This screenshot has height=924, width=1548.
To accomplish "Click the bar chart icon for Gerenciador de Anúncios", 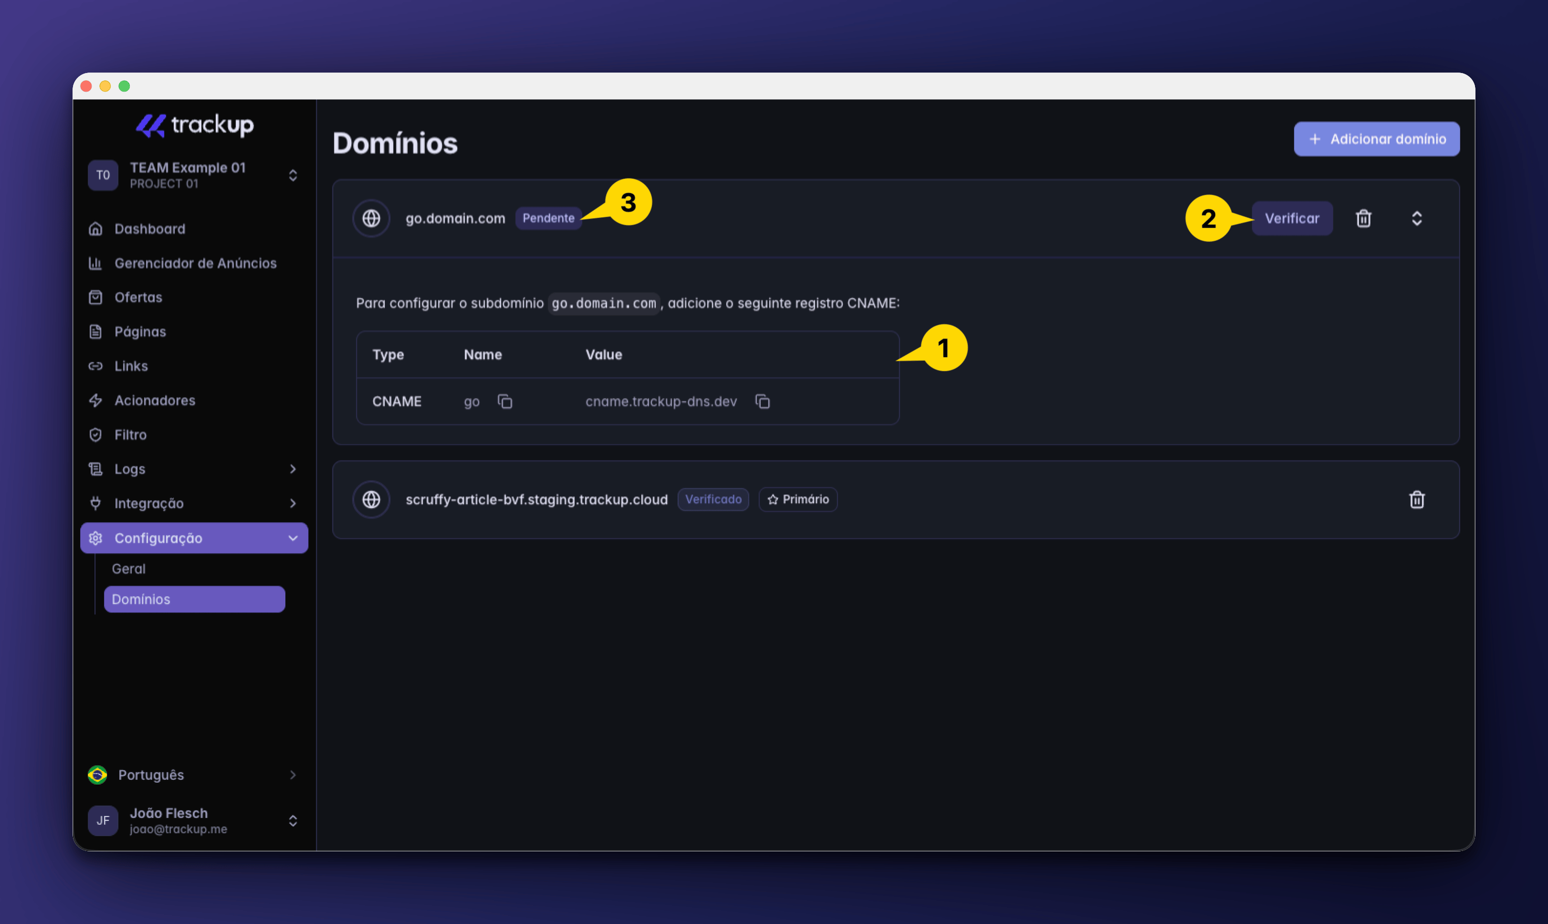I will (x=95, y=263).
